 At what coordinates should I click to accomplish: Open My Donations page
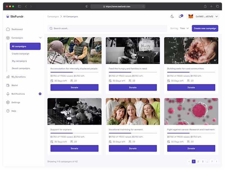[x=19, y=77]
